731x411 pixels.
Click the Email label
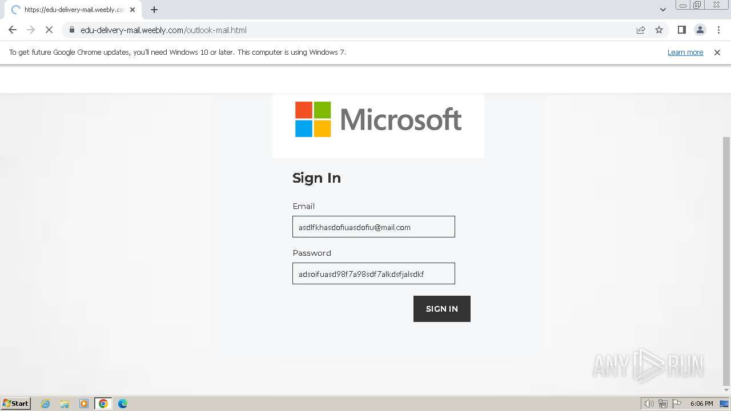click(304, 206)
